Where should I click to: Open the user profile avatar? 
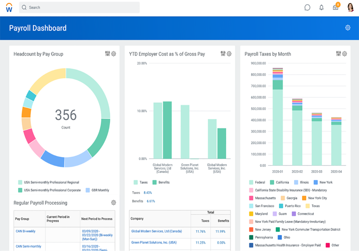coord(350,7)
